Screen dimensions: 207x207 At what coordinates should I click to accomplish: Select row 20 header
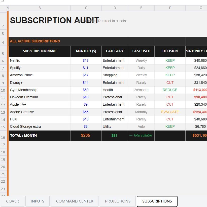click(x=3, y=167)
